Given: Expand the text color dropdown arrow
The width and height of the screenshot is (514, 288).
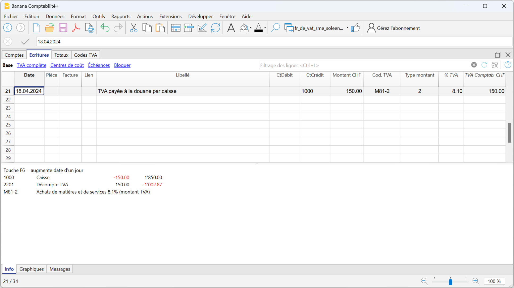Looking at the screenshot, I should [265, 28].
